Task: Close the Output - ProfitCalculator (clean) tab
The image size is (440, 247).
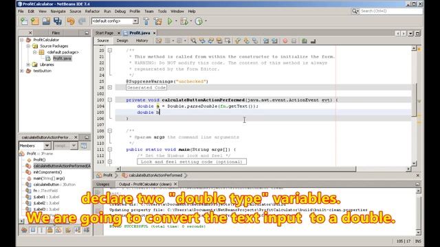Action: tap(175, 184)
